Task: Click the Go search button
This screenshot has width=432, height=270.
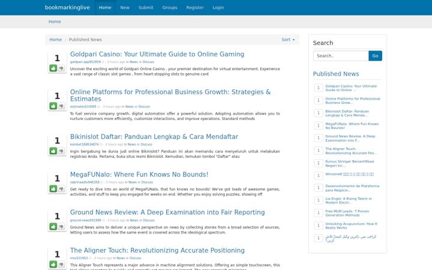Action: [x=375, y=56]
